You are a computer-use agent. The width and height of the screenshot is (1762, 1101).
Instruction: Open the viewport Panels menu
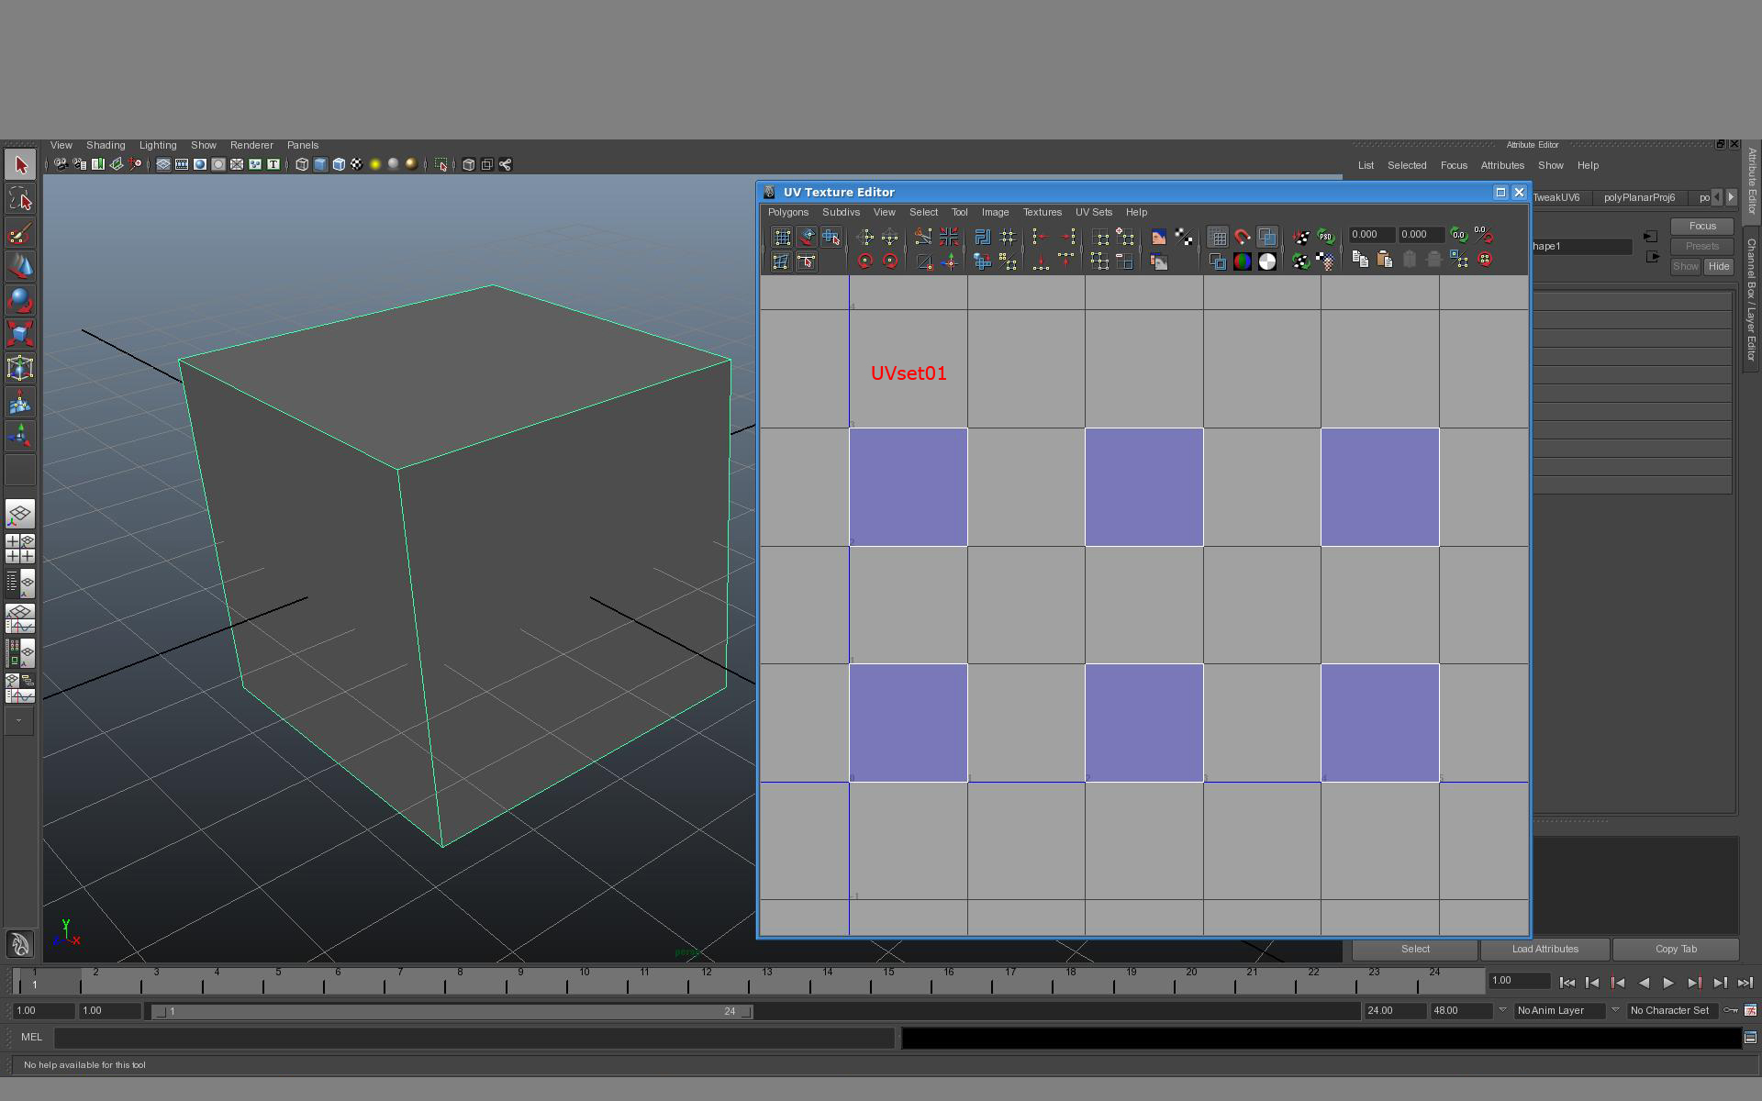pos(303,145)
